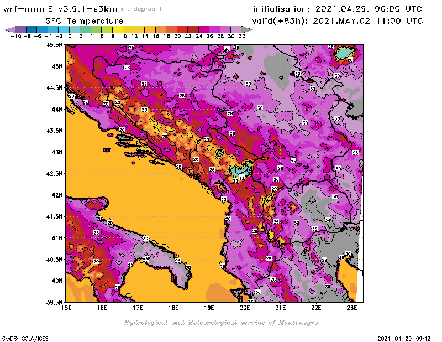The width and height of the screenshot is (442, 342).
Task: Click the light-blue lake area near 42.5N 20E
Action: [239, 170]
